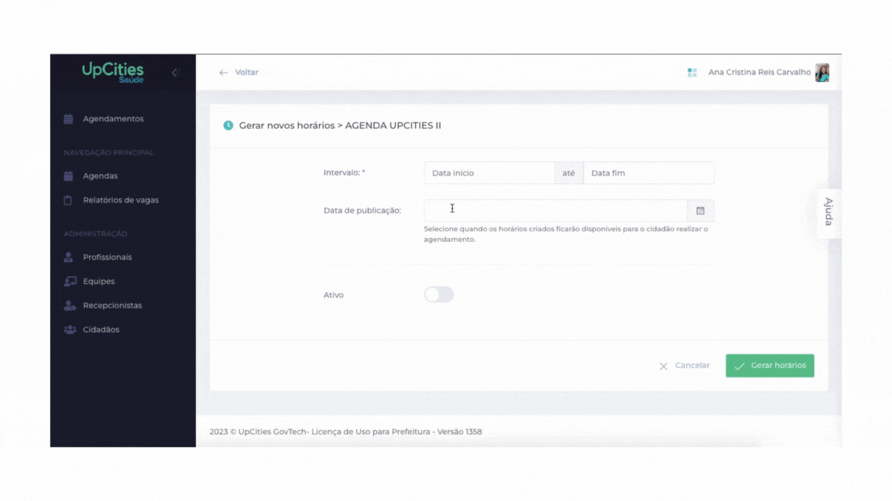This screenshot has height=501, width=892.
Task: Click the Profissionais person icon
Action: 68,257
